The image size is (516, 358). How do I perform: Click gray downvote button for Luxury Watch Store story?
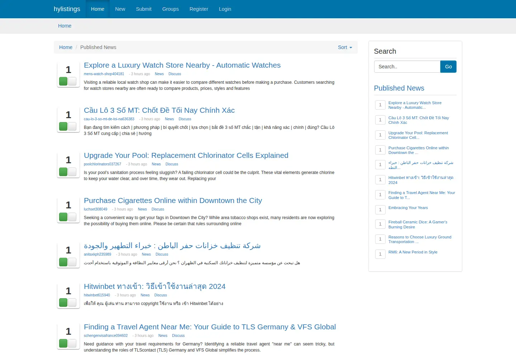(72, 81)
